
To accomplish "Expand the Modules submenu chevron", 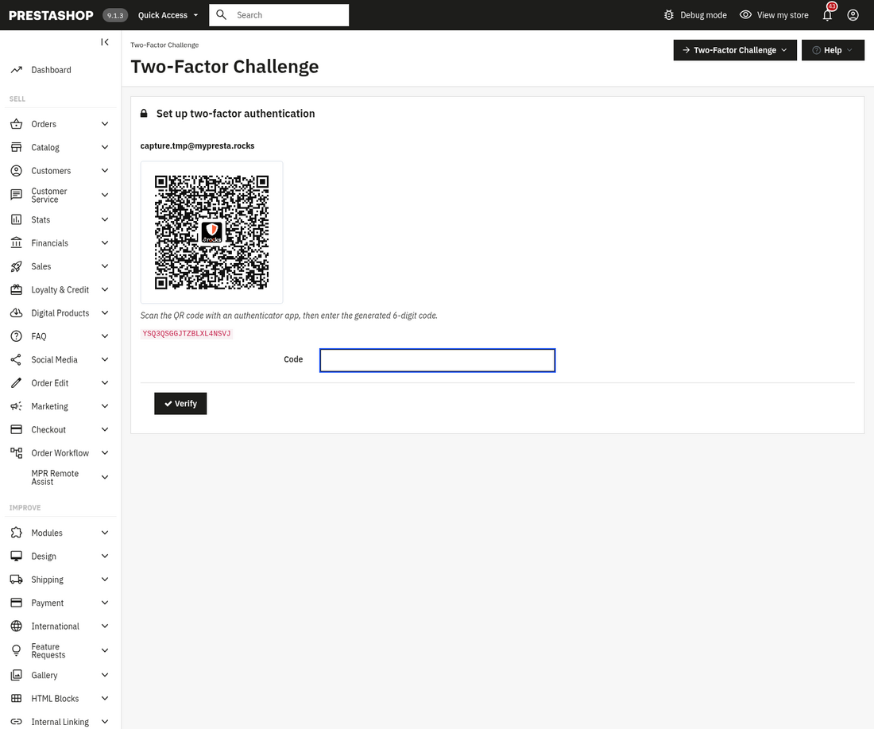I will tap(105, 533).
